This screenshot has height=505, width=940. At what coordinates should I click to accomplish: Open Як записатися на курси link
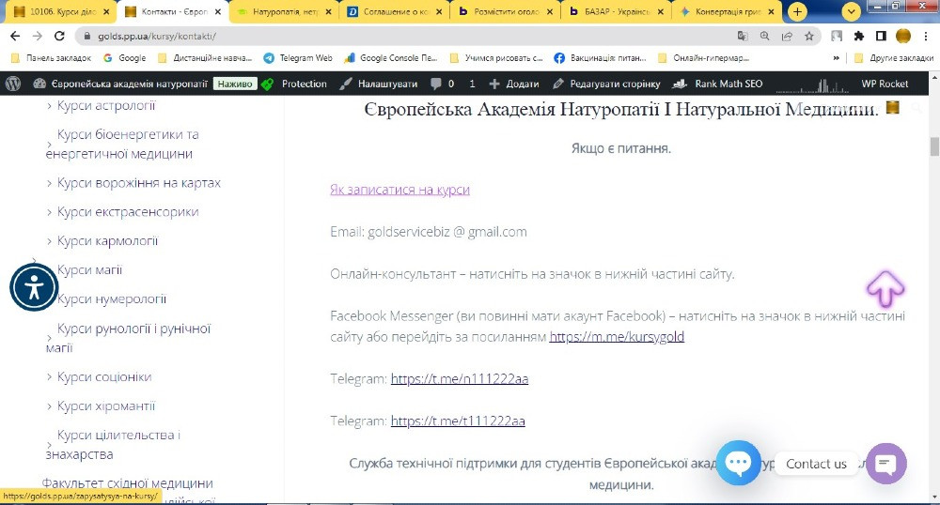[399, 190]
